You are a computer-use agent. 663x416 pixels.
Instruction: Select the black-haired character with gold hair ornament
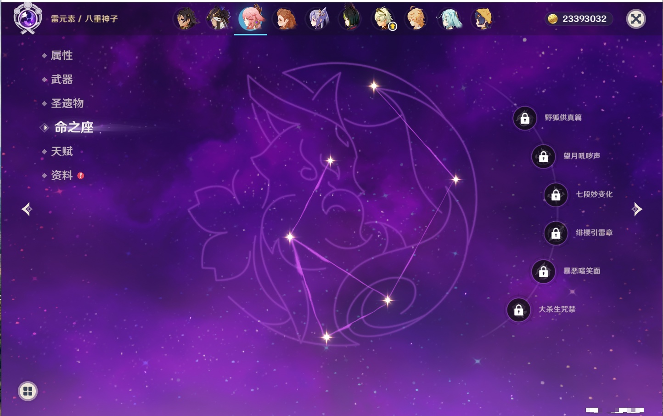[185, 19]
